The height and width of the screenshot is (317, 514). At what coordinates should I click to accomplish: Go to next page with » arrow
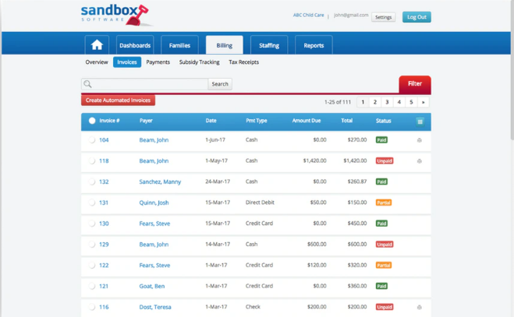tap(424, 102)
